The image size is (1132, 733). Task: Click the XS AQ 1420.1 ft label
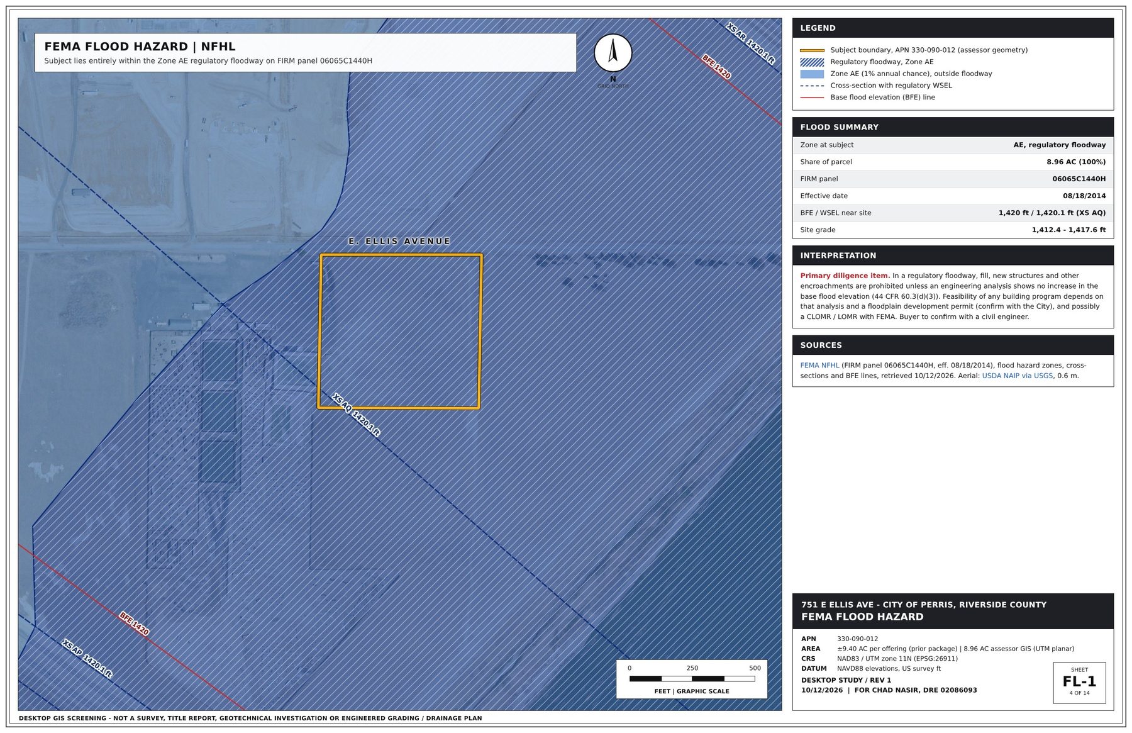point(355,415)
